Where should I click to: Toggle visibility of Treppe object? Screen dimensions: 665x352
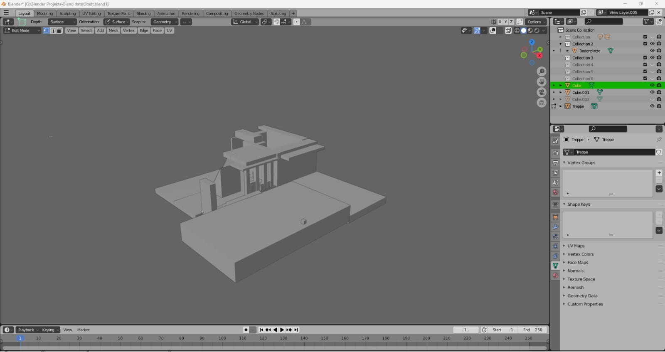click(652, 106)
